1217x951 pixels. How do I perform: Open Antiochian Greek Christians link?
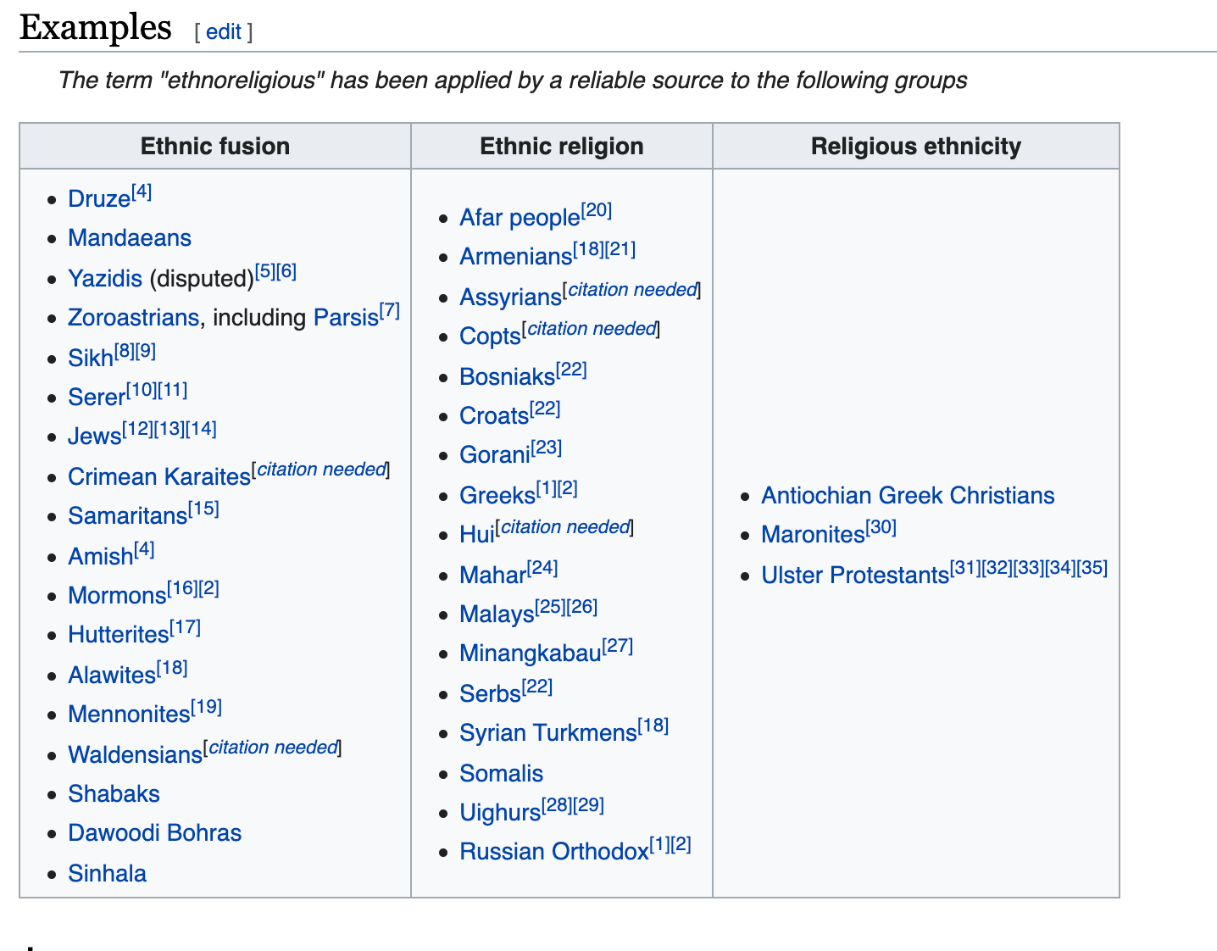pos(907,496)
